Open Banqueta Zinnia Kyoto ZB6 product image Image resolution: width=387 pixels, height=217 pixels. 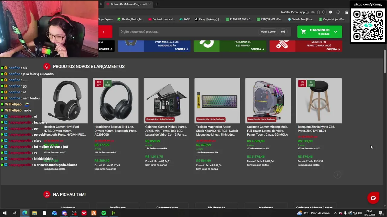319,101
